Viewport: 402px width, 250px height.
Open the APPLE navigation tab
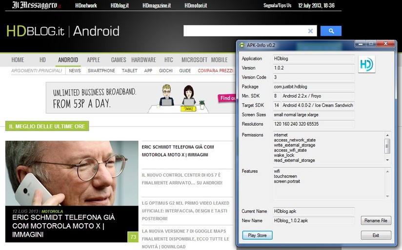tap(93, 60)
